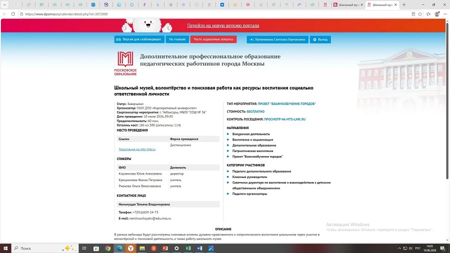
Task: Click "Внеурочная деятельность" direction item
Action: tap(251, 134)
